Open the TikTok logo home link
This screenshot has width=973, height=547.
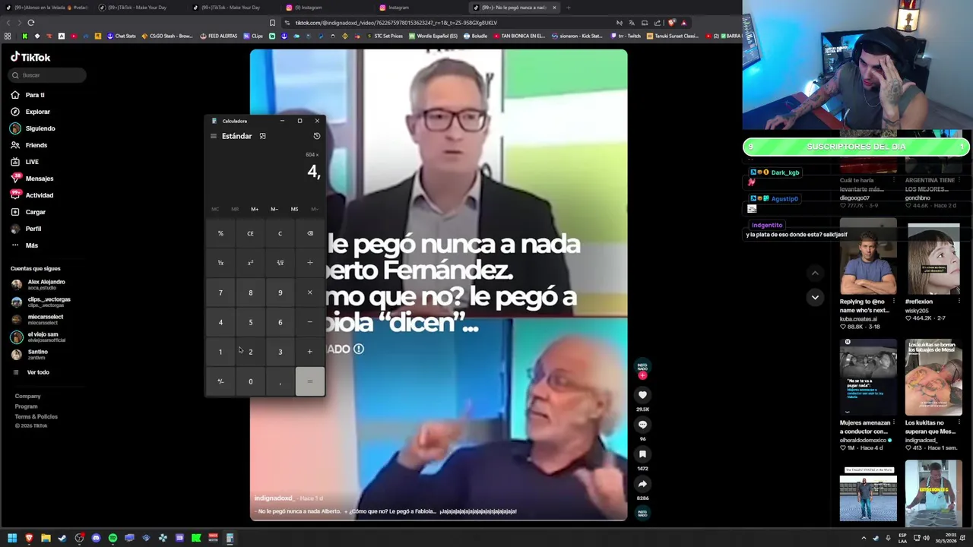tap(30, 57)
